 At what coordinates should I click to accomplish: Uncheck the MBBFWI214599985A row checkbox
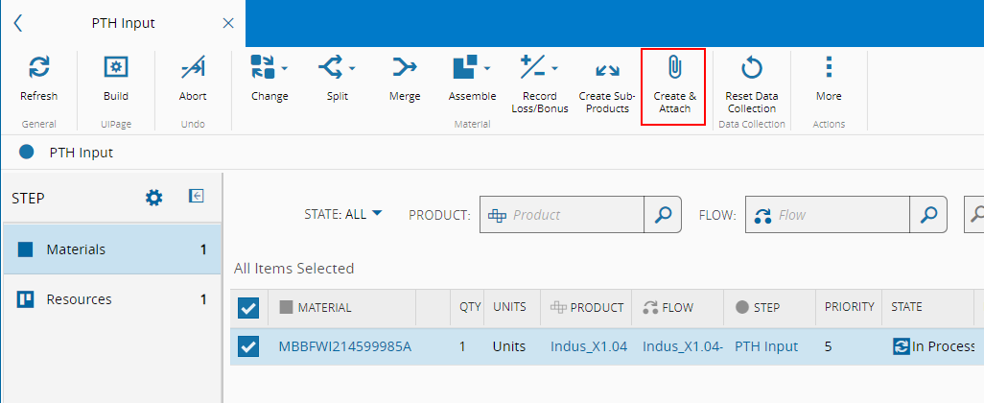point(248,346)
